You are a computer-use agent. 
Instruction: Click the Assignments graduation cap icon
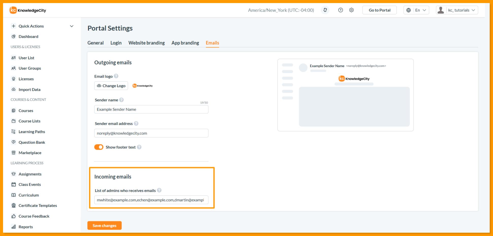pos(14,174)
